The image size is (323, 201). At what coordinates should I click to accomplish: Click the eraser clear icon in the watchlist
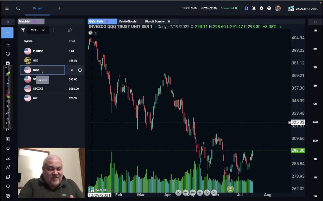coord(70,30)
